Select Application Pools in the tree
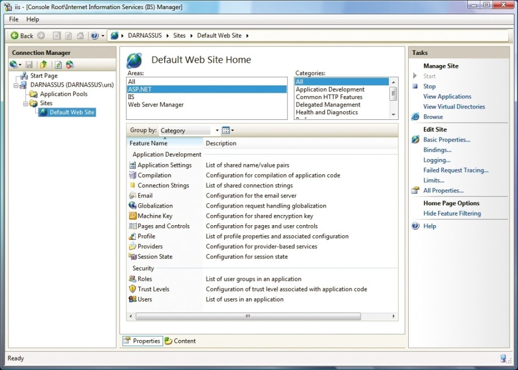Image resolution: width=518 pixels, height=370 pixels. [64, 94]
